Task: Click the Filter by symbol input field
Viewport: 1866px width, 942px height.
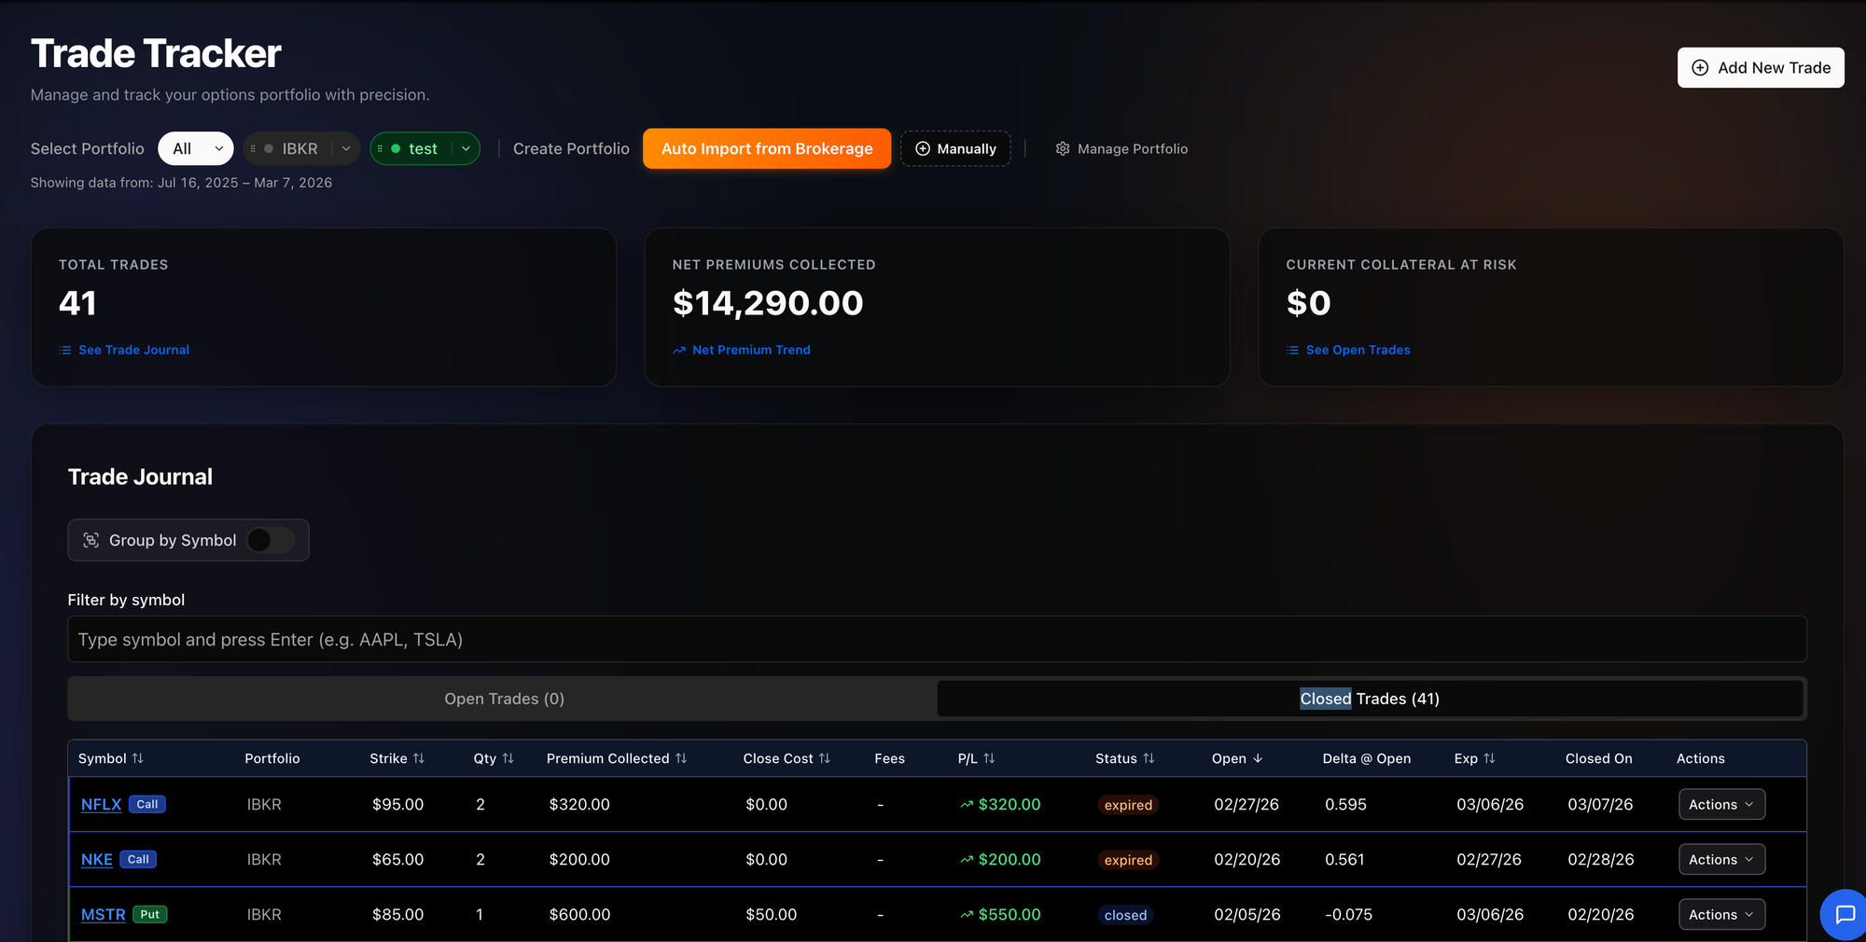Action: (937, 640)
